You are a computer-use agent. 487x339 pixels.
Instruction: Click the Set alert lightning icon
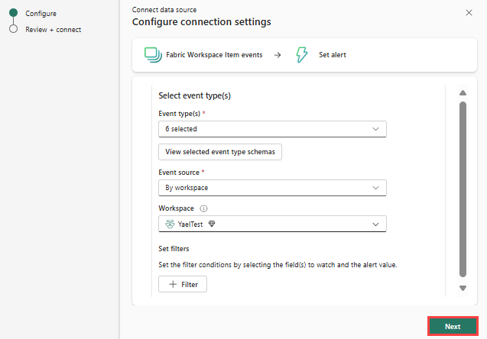click(x=301, y=55)
